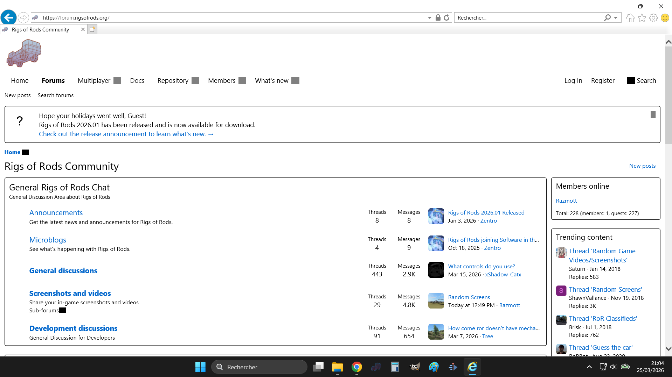Open browser settings gear icon

pos(653,18)
